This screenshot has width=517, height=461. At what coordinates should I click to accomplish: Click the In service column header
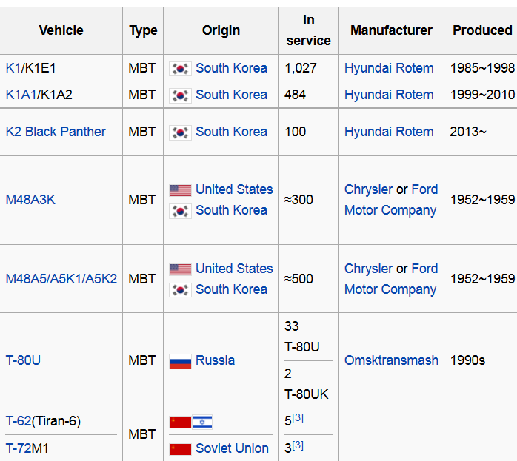tap(308, 30)
